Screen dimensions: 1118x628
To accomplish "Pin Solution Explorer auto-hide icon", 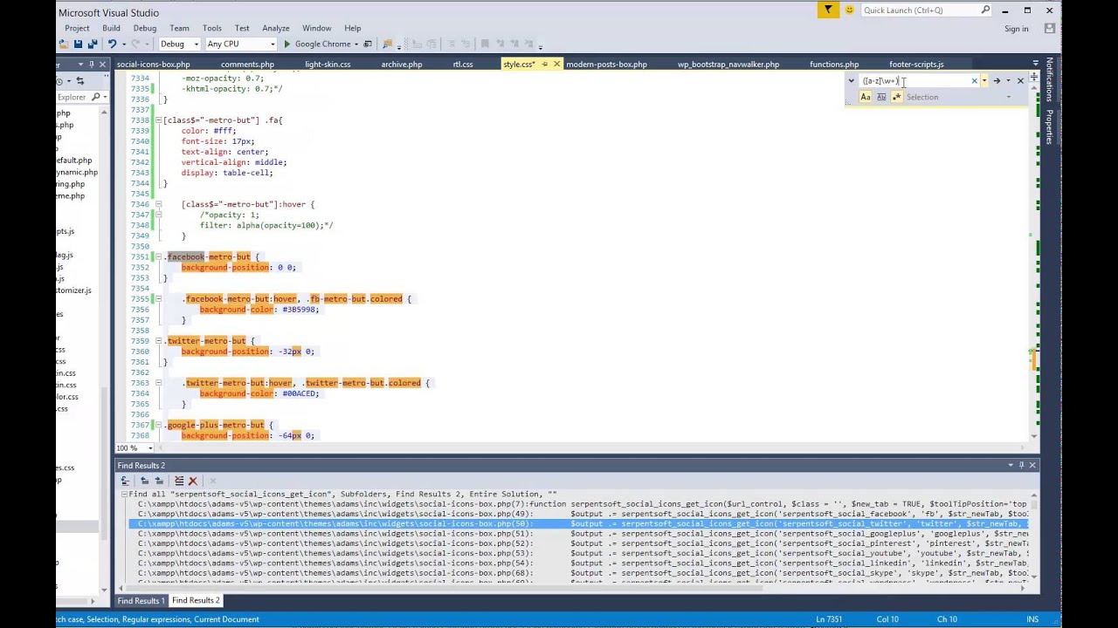I will coord(92,65).
